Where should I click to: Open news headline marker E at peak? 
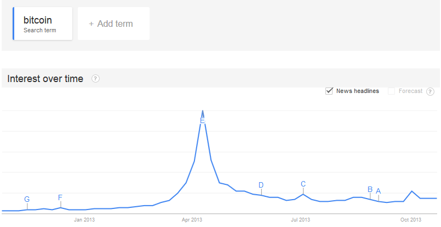point(203,121)
